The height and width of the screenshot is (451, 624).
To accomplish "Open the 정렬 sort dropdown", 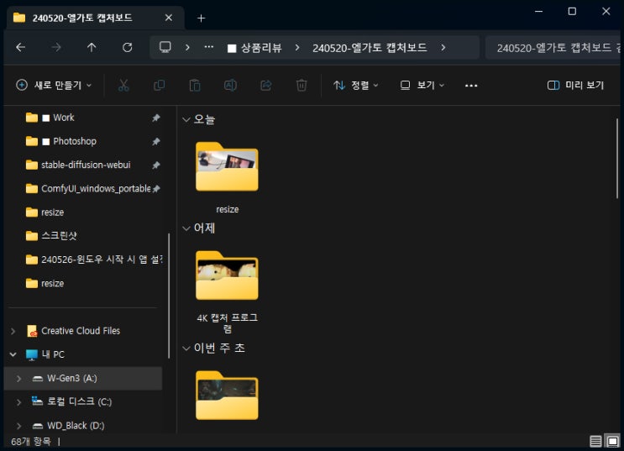I will click(x=356, y=85).
